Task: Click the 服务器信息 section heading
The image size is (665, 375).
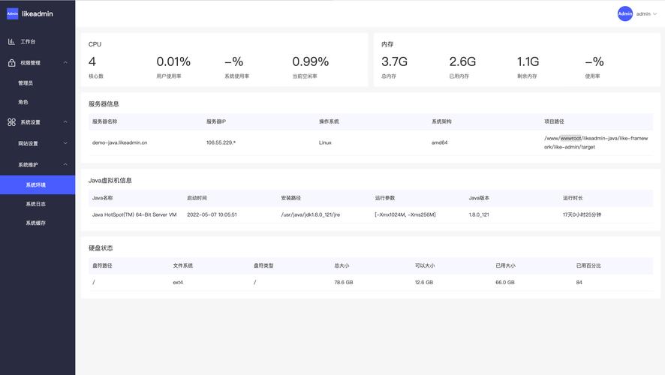Action: (104, 103)
